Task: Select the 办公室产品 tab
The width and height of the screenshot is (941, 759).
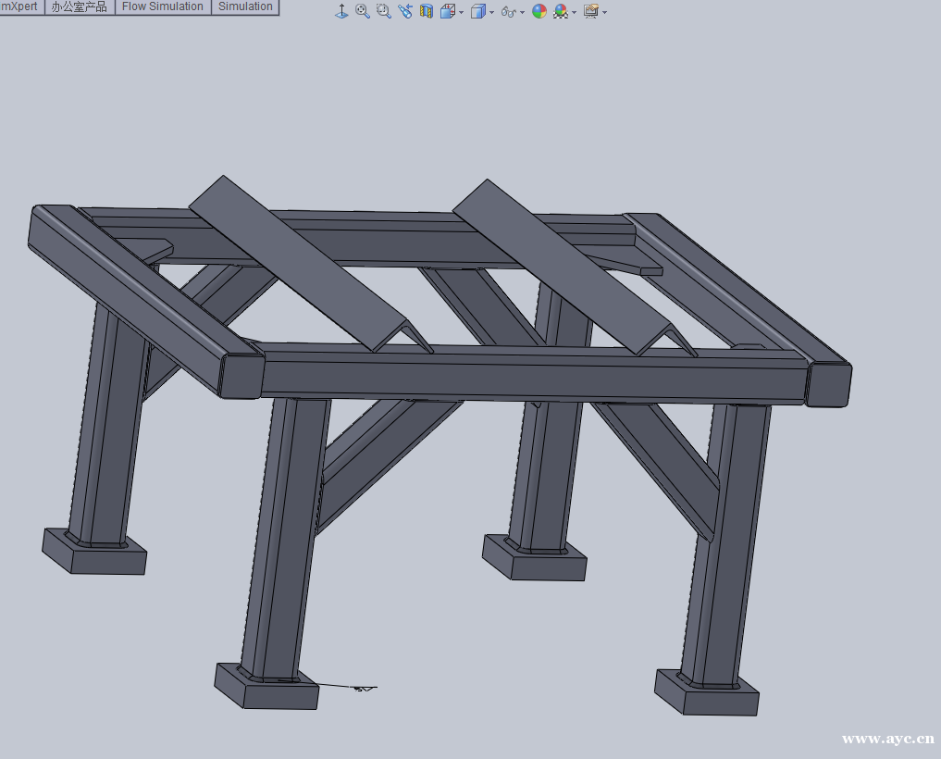Action: point(80,6)
